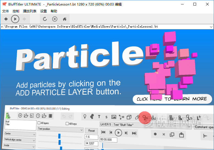Image resolution: width=214 pixels, height=150 pixels.
Task: Click the clock duration icon
Action: (38, 116)
